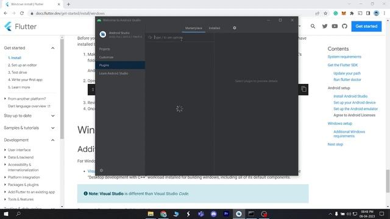
Task: Open the Set up an editor link
Action: click(x=23, y=65)
